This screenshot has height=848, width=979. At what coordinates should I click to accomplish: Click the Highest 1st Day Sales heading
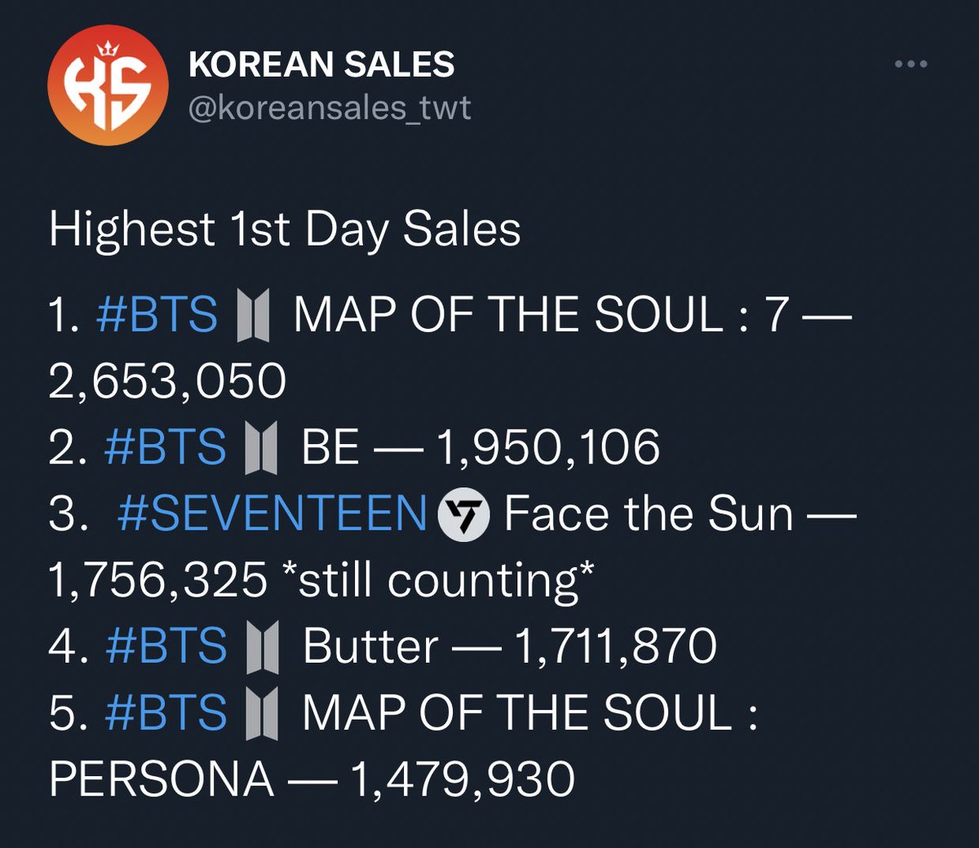[285, 229]
